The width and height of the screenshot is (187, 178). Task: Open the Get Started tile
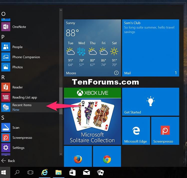151,102
